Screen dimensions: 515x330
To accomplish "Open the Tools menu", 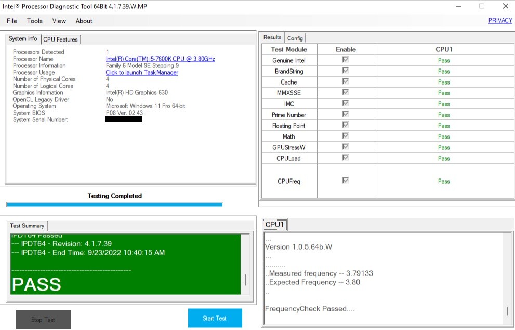I will coord(34,21).
